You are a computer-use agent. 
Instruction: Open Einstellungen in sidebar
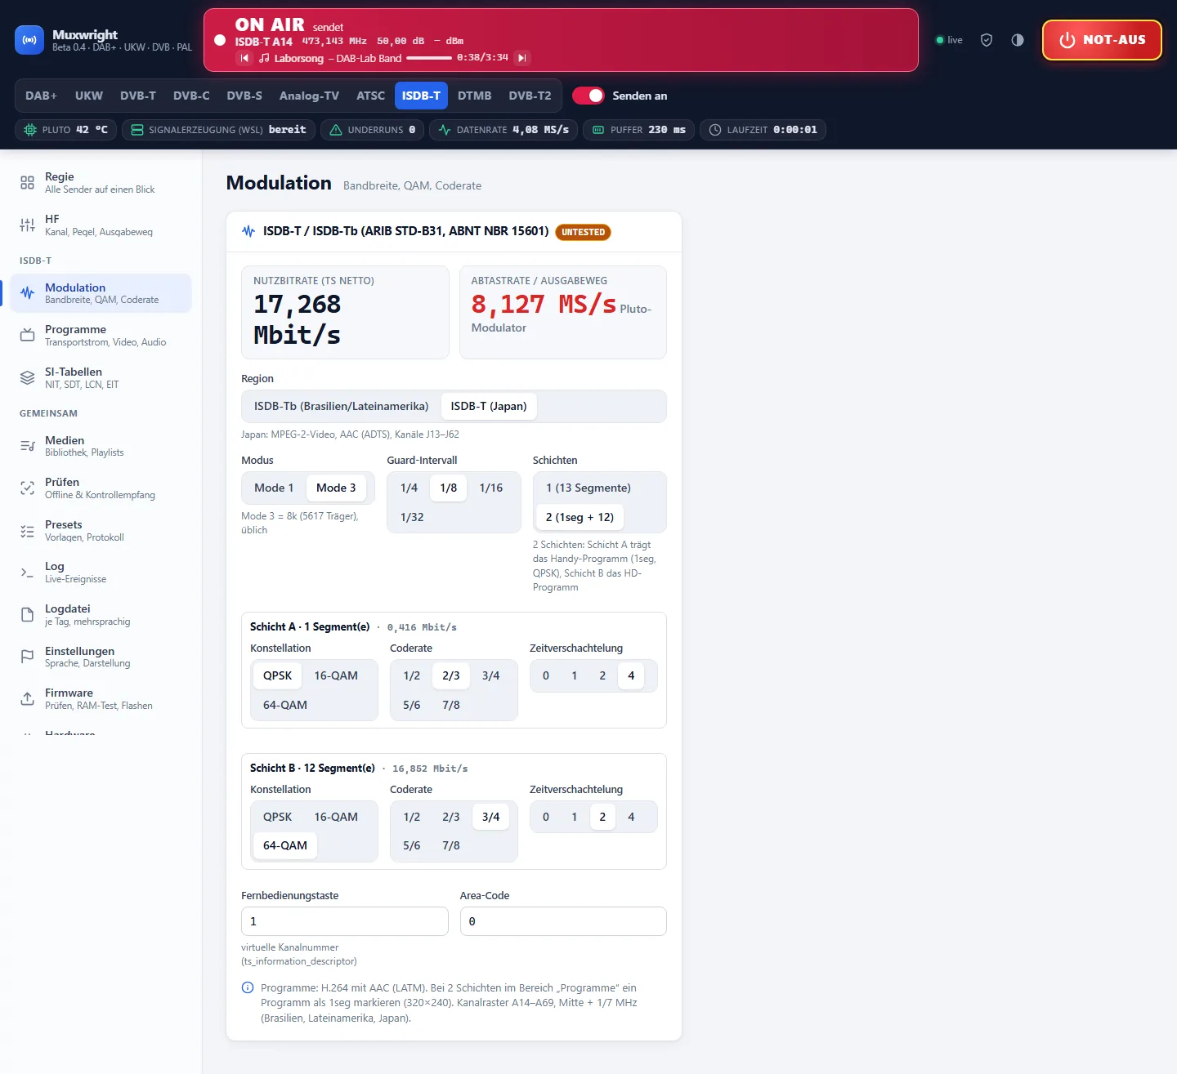101,657
